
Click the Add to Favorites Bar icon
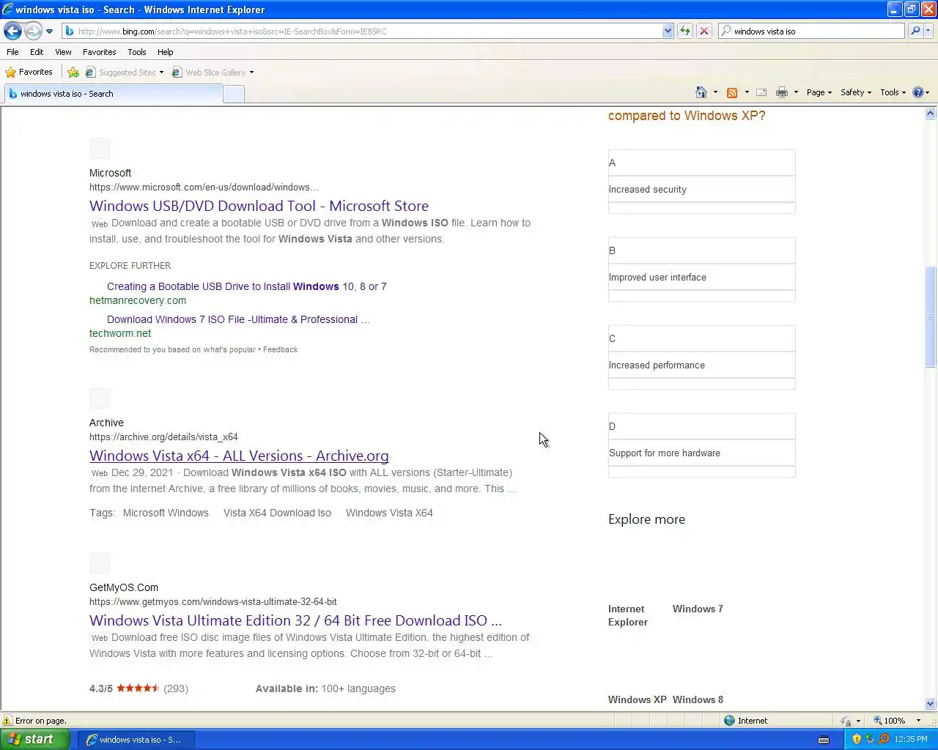tap(73, 72)
